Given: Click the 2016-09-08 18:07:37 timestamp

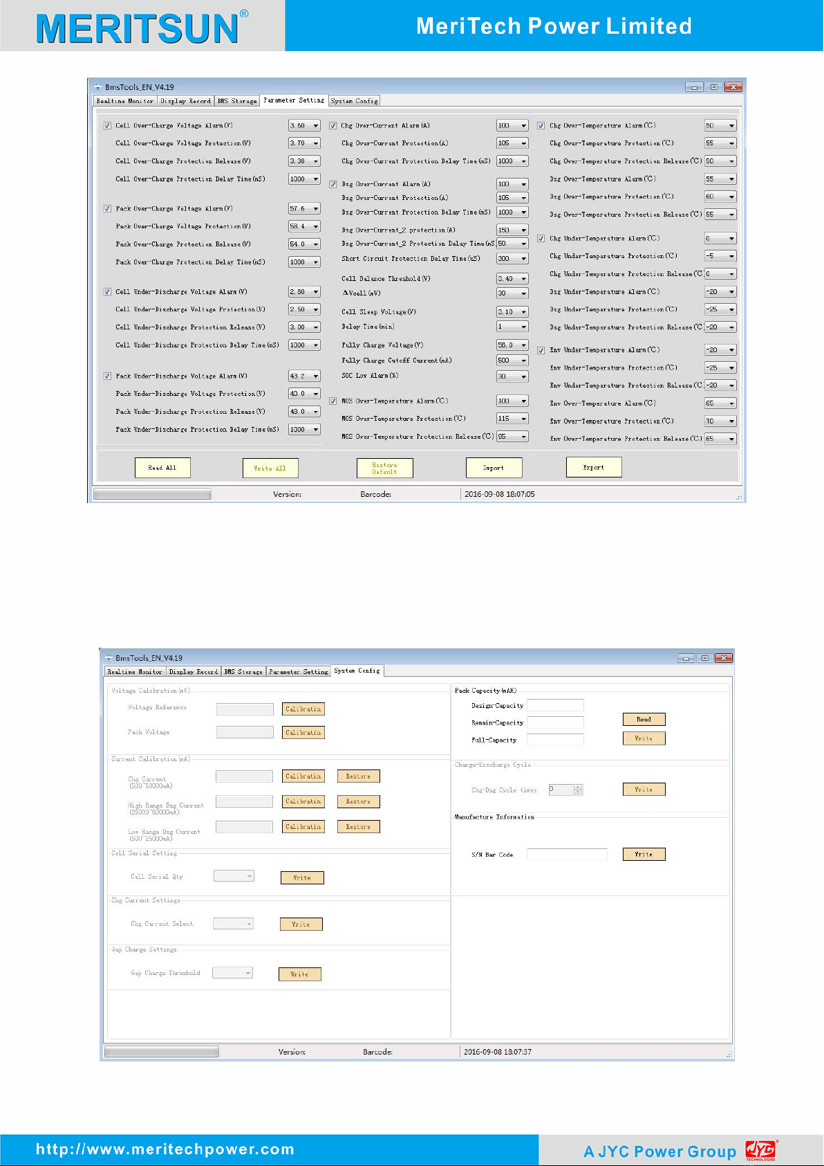Looking at the screenshot, I should tap(498, 1052).
